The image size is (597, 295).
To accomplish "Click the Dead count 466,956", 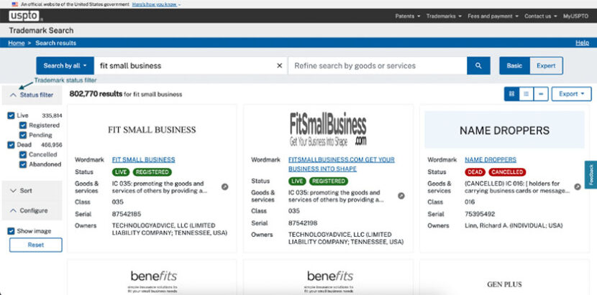I will (x=52, y=145).
